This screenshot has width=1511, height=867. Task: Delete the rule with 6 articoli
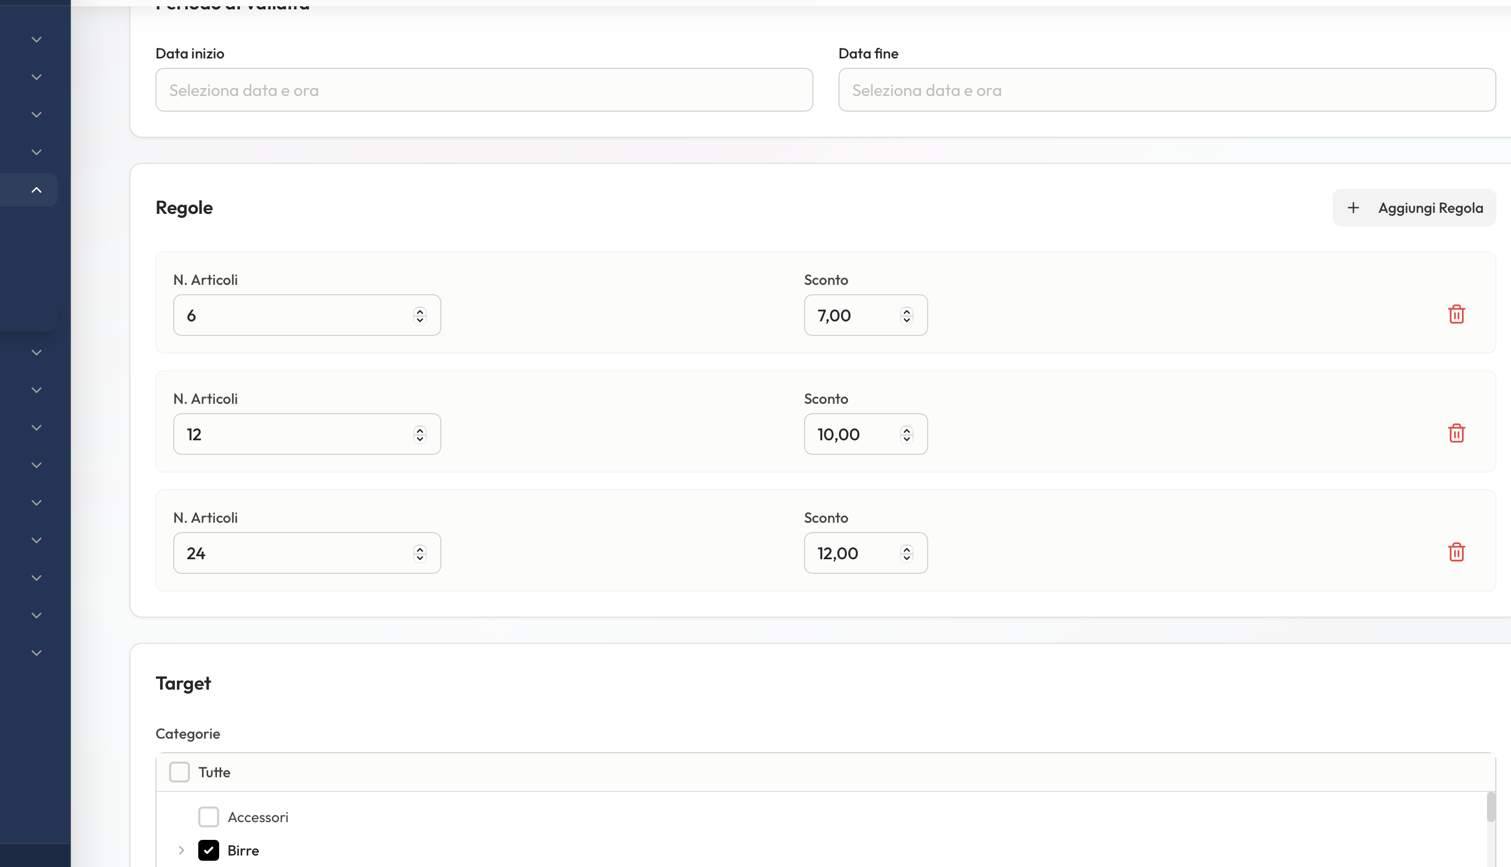(x=1456, y=315)
